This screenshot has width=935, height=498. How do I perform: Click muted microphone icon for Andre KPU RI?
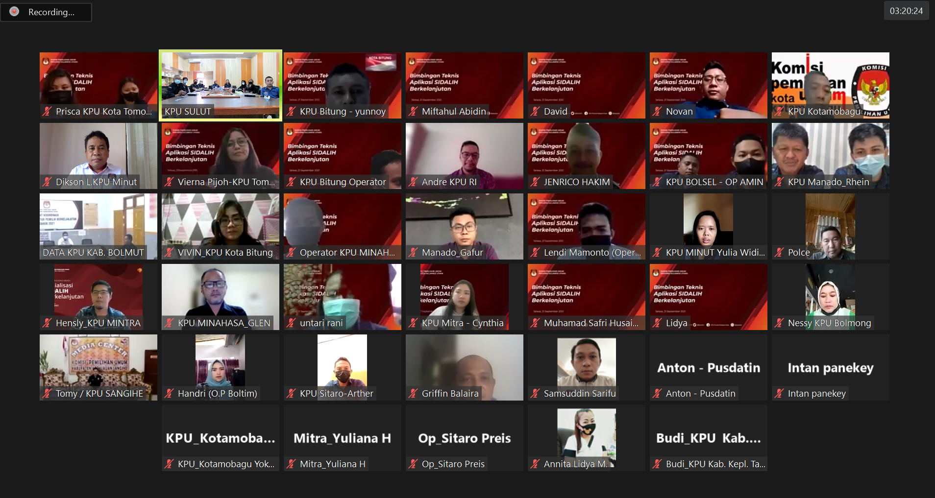413,182
